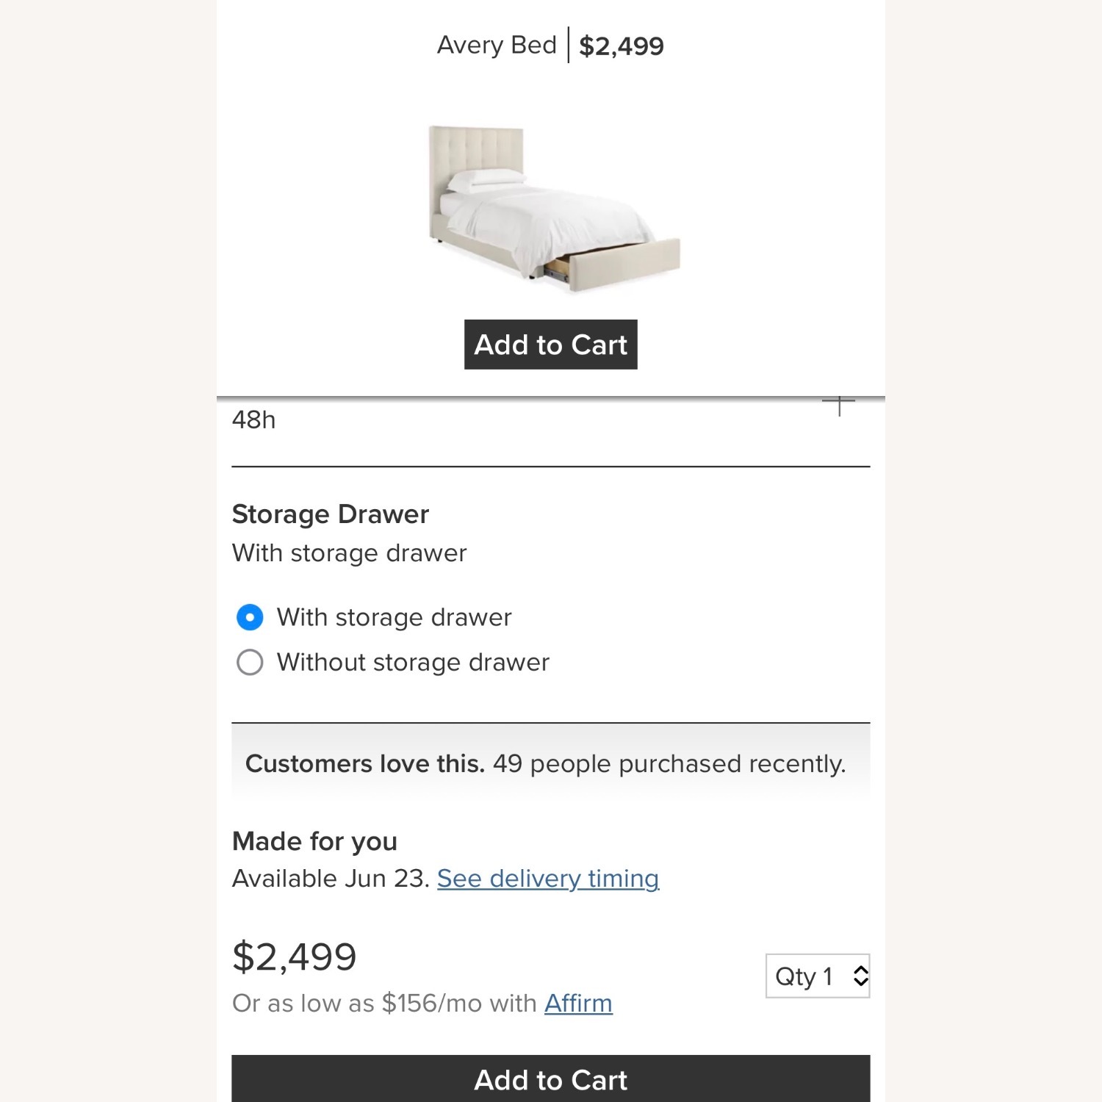
Task: Click the up-down arrows in Qty selector
Action: [860, 976]
